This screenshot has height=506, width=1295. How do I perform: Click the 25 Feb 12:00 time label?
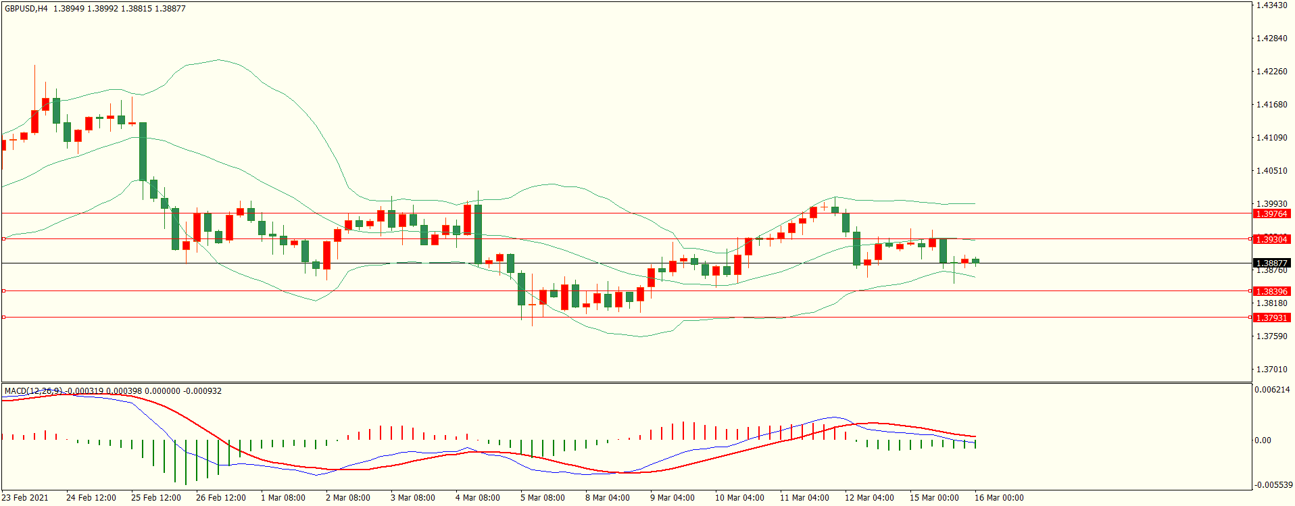156,498
